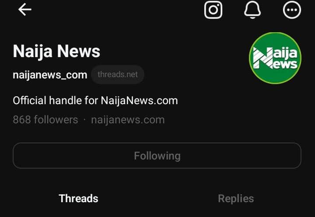This screenshot has width=315, height=217.
Task: Open the linked Instagram profile icon
Action: (x=213, y=10)
